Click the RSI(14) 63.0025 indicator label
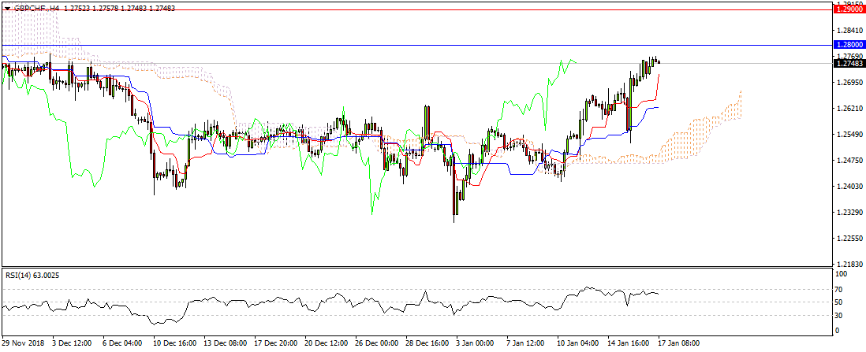 coord(34,276)
